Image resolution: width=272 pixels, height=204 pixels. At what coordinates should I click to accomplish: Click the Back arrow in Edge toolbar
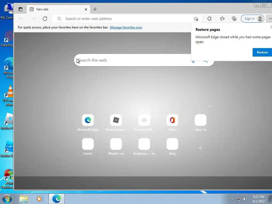point(21,19)
